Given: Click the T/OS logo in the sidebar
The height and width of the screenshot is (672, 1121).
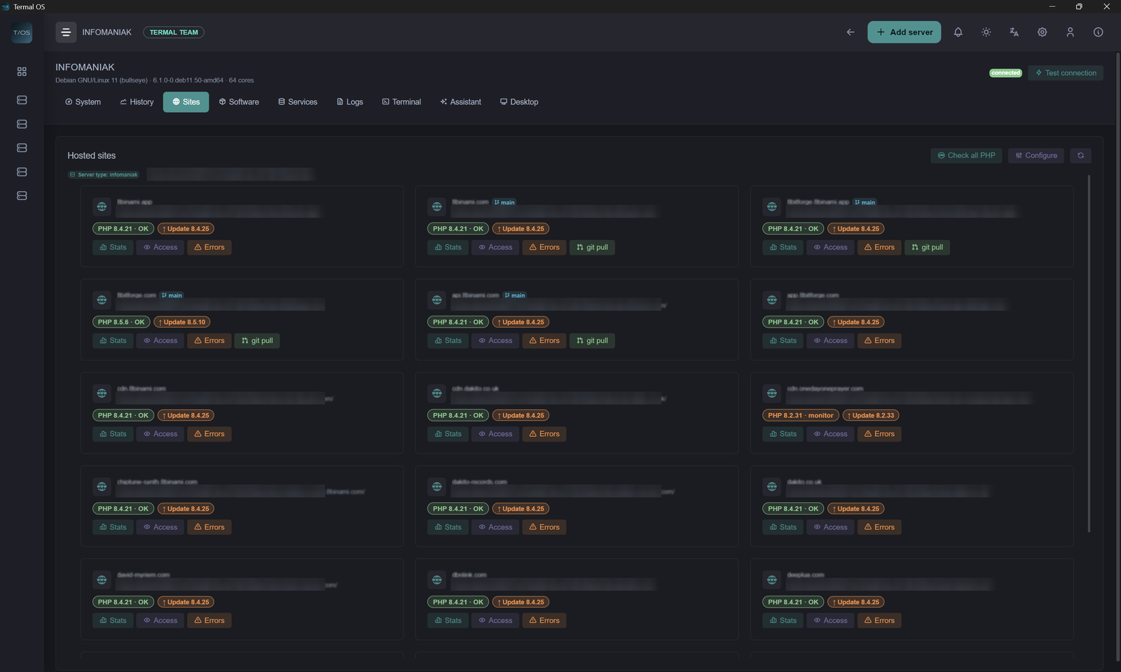Looking at the screenshot, I should pos(22,33).
